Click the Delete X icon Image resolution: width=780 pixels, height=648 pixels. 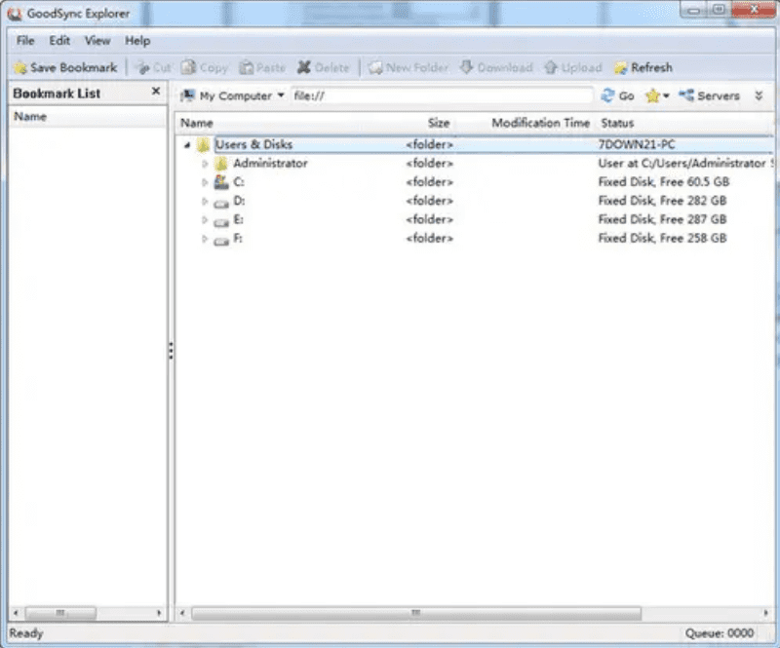pos(304,67)
